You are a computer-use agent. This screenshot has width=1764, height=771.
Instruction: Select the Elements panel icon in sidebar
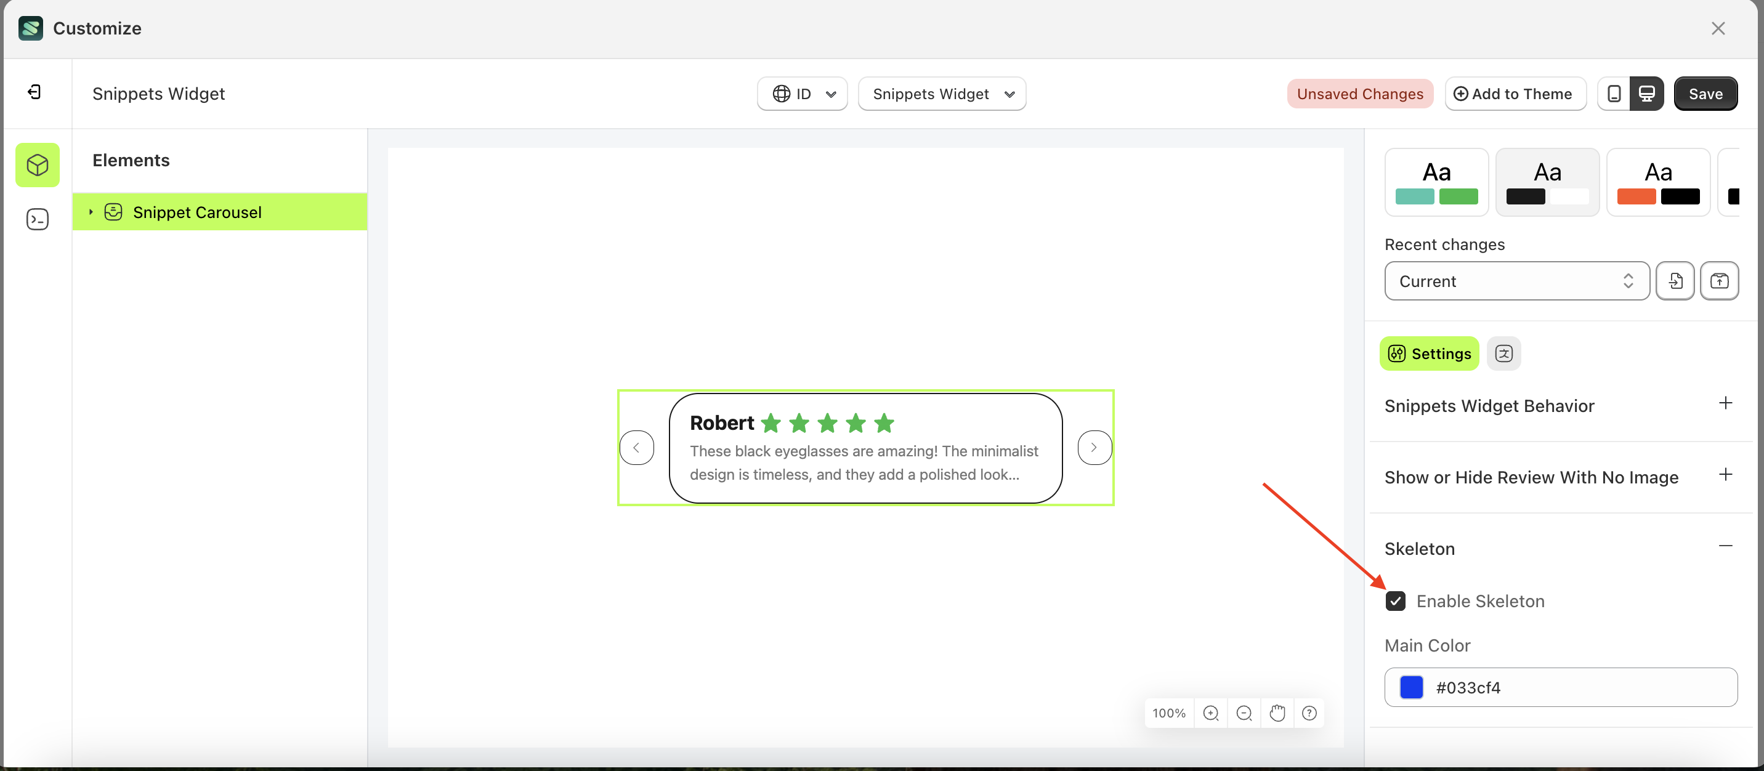pos(37,164)
